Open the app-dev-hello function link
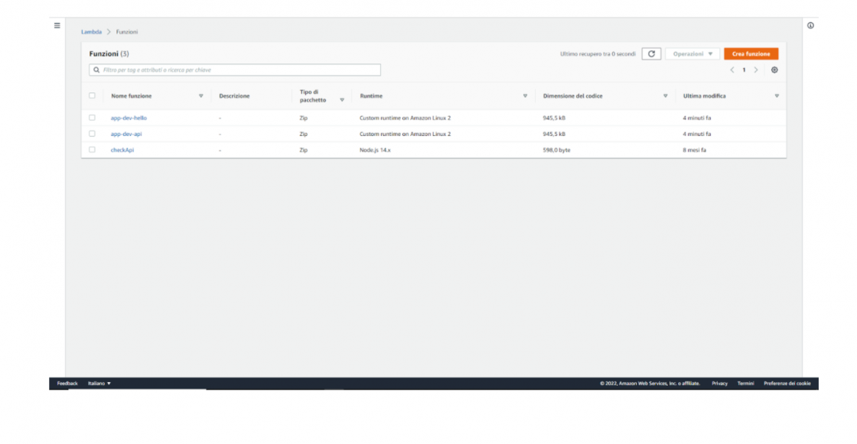 pos(129,118)
